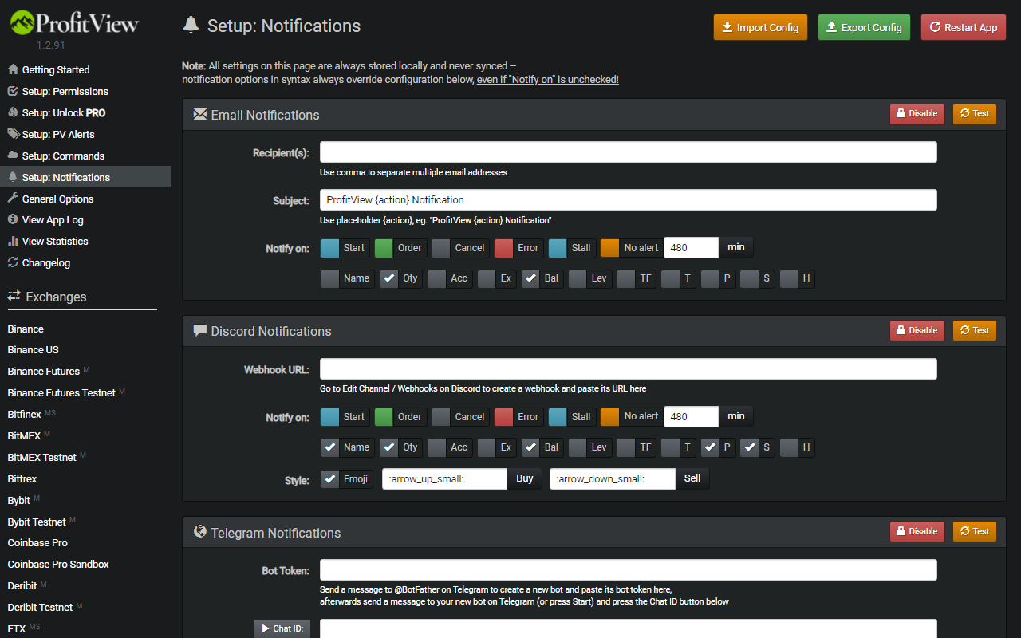Screen dimensions: 1021x638
Task: Click the speech bubble icon for Discord Notifications
Action: (200, 331)
